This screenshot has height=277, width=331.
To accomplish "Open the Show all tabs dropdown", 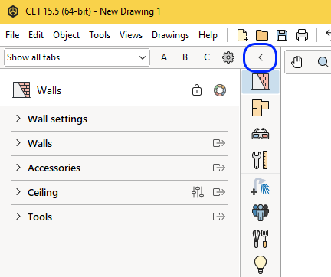I will tap(77, 57).
